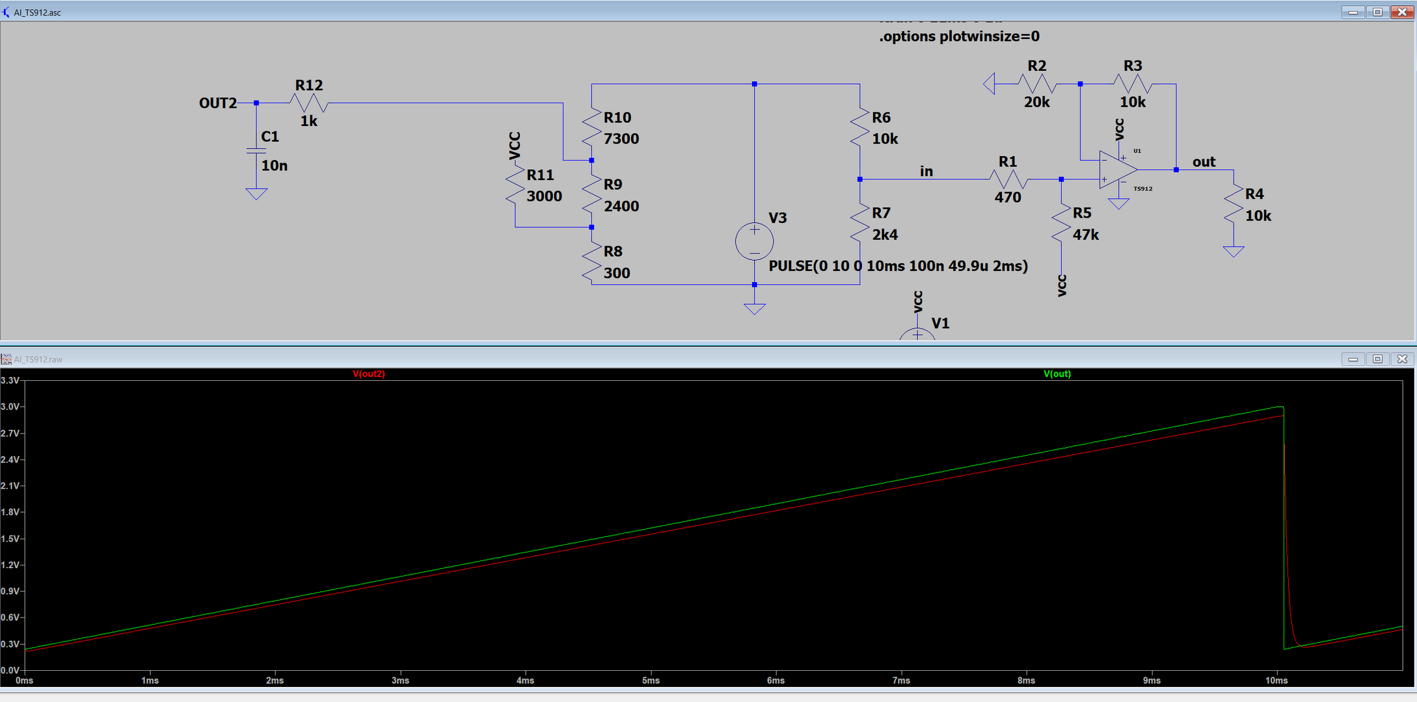The height and width of the screenshot is (702, 1417).
Task: Click the PULSE source value text
Action: tap(898, 266)
